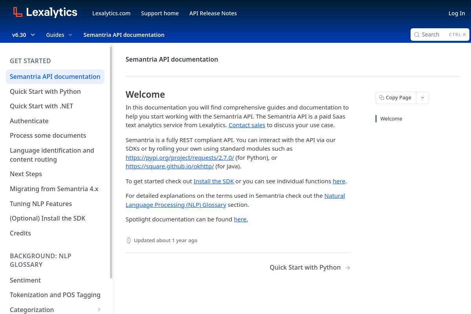This screenshot has width=471, height=314.
Task: Open the pypi.org requests link
Action: [180, 158]
